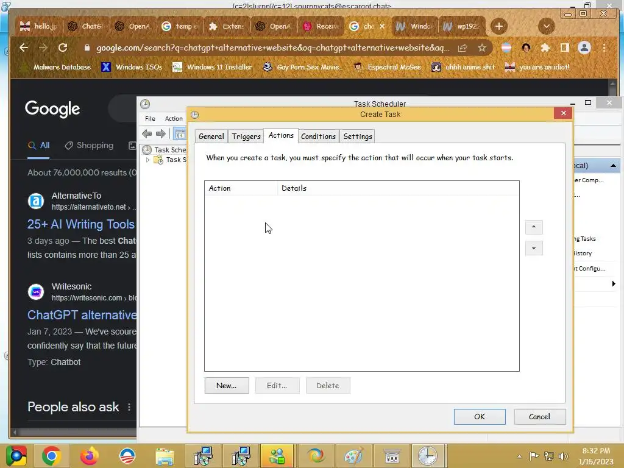Image resolution: width=624 pixels, height=468 pixels.
Task: Select the Actions tab
Action: pyautogui.click(x=280, y=135)
